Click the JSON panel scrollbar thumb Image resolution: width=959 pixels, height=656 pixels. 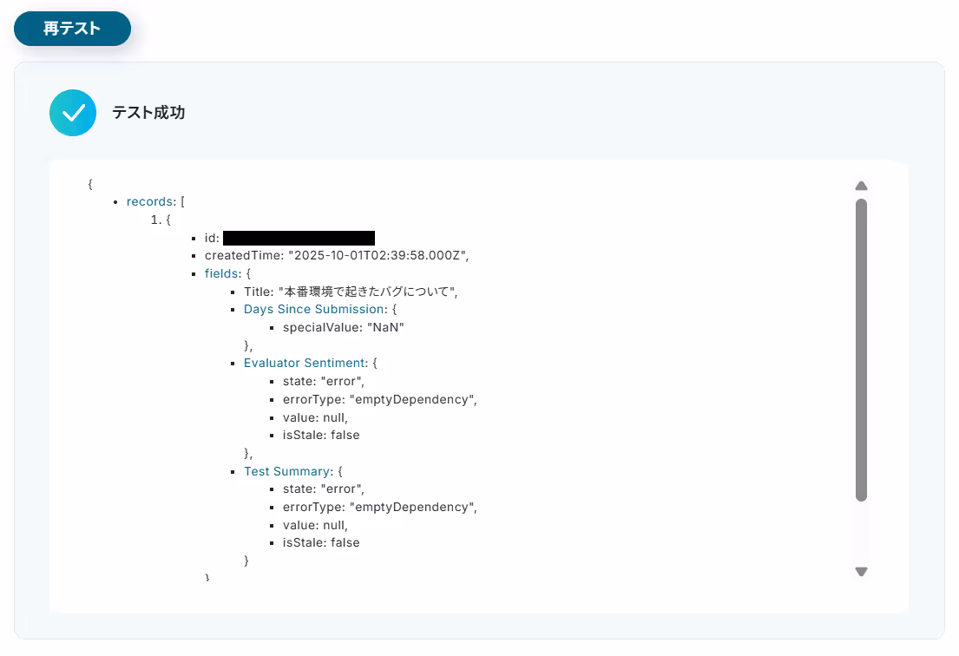coord(861,350)
